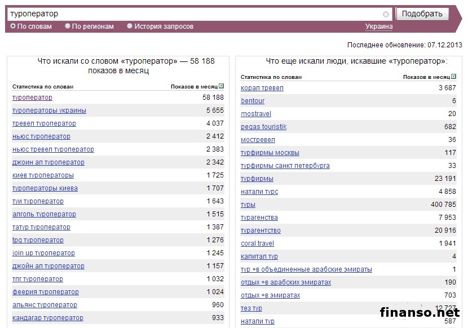Screen dimensions: 468x328
Task: Select the По регионам radio button
Action: tap(68, 26)
